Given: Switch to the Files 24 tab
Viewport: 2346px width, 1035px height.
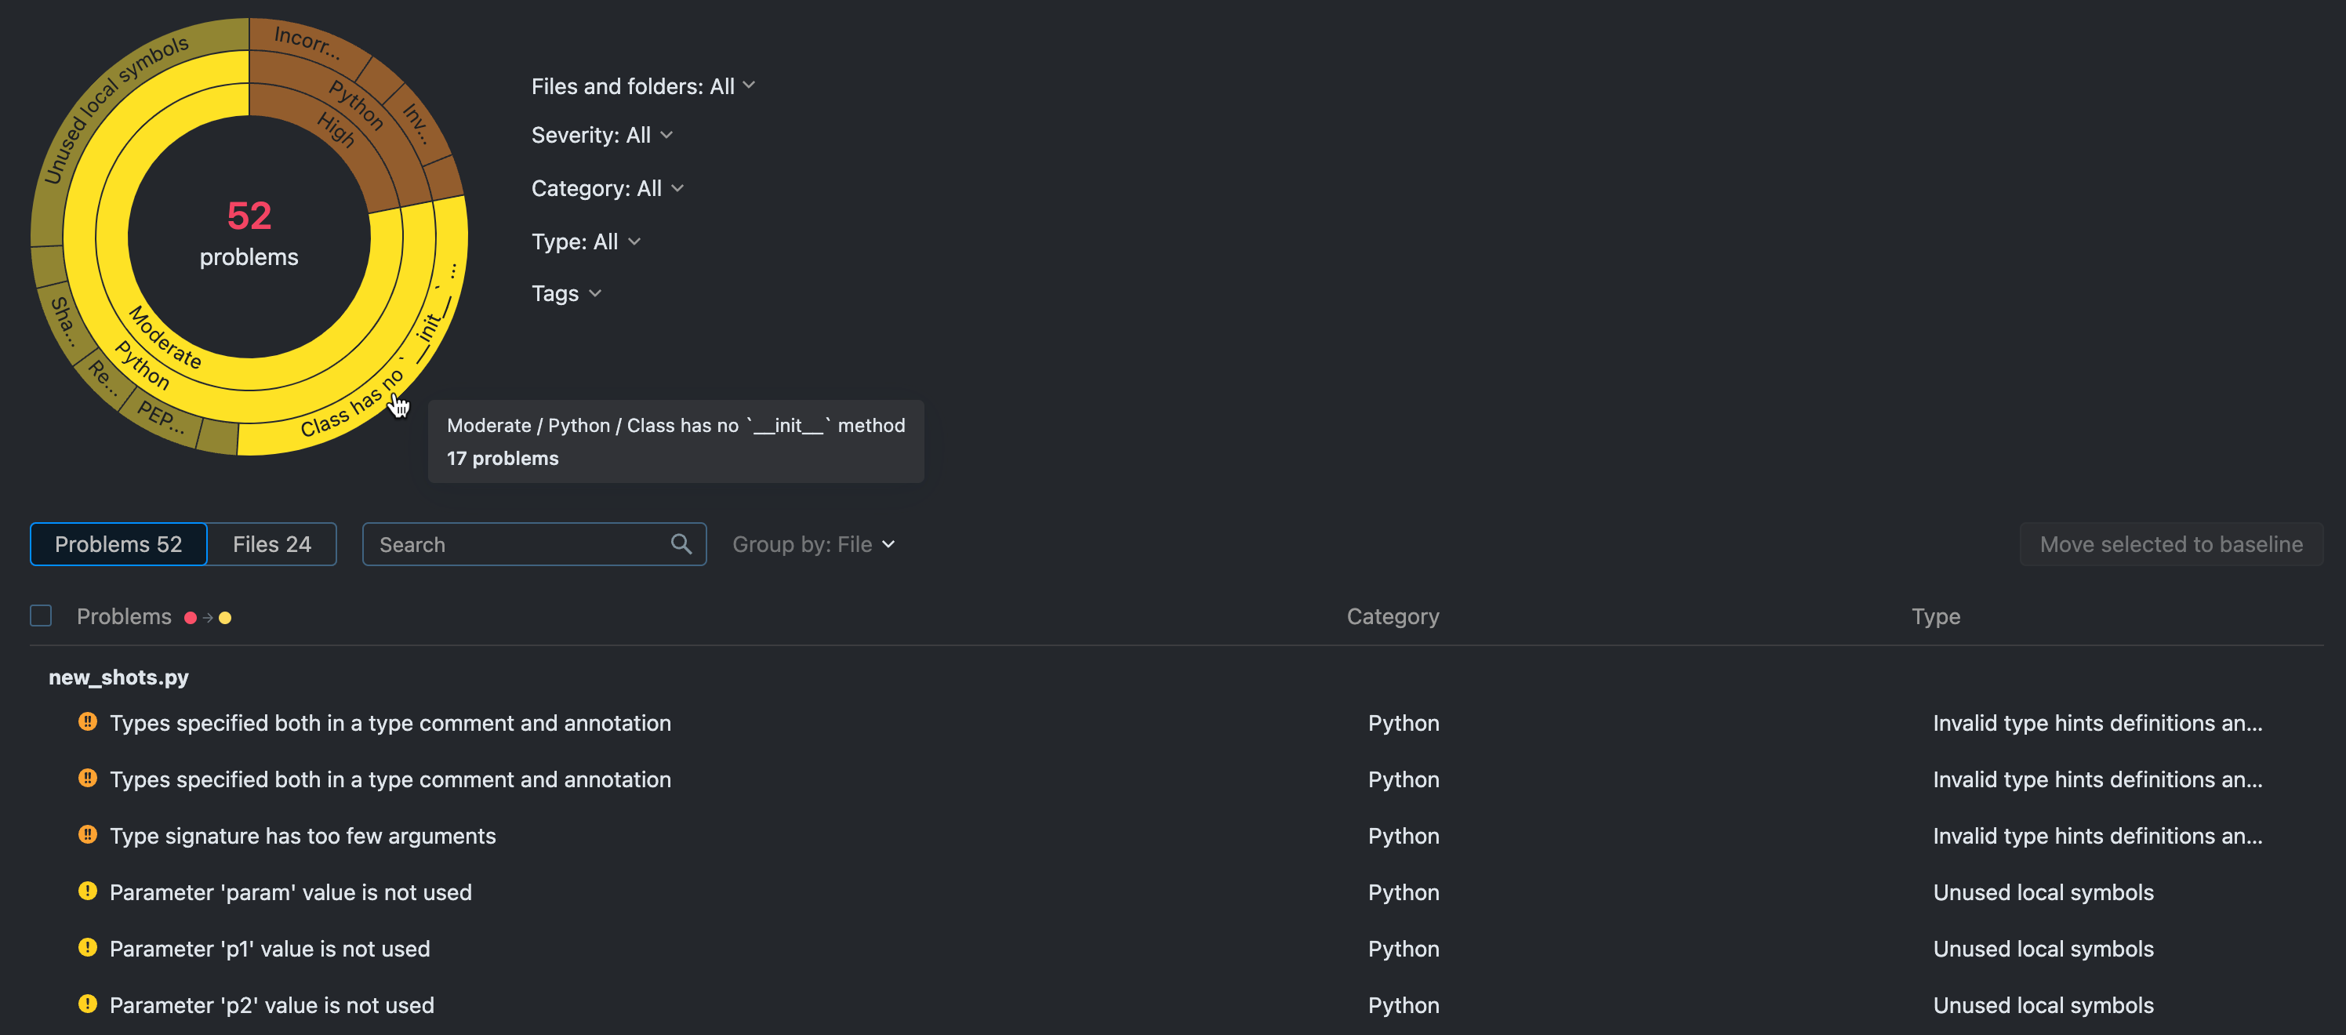Looking at the screenshot, I should pyautogui.click(x=271, y=543).
